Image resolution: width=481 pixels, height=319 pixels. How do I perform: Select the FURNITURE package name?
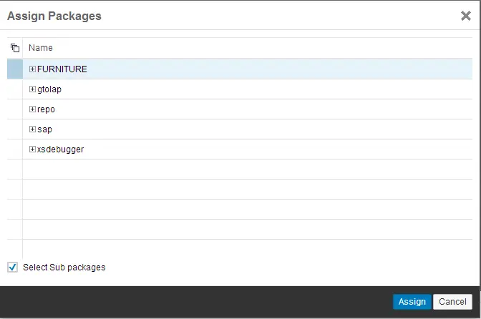62,69
